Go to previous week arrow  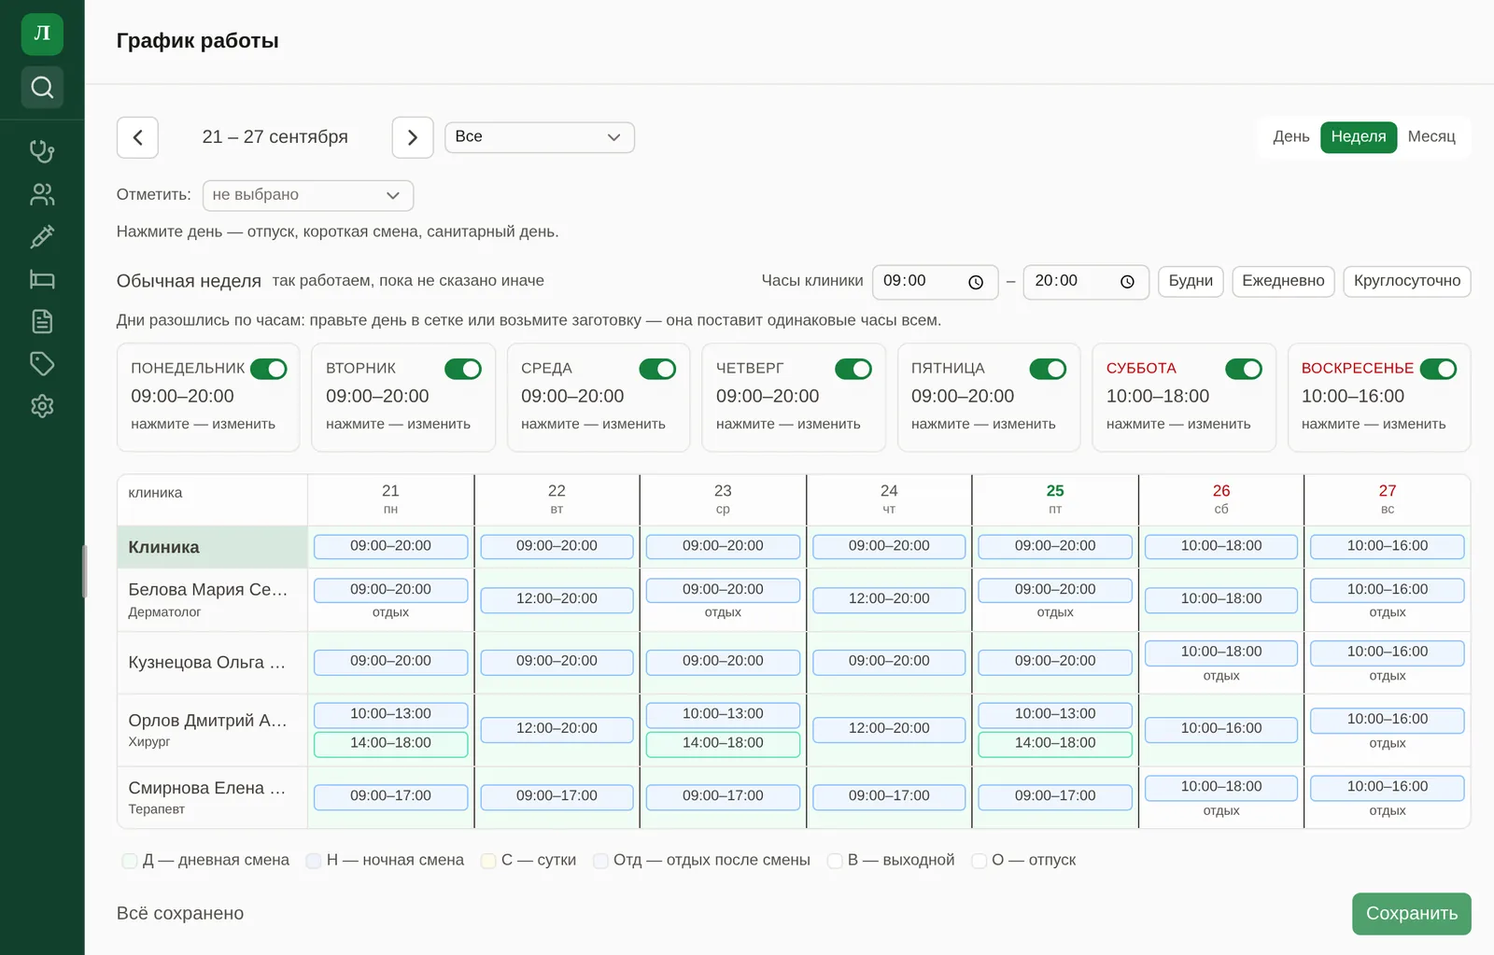coord(137,137)
